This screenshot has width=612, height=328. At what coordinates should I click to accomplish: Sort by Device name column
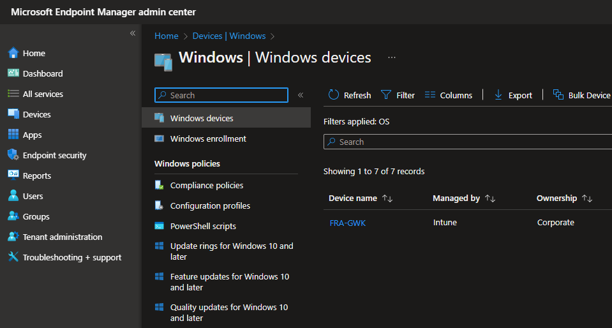click(x=387, y=198)
